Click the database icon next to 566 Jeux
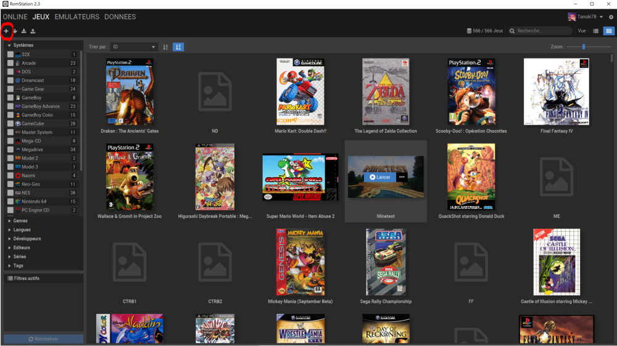 pyautogui.click(x=469, y=31)
